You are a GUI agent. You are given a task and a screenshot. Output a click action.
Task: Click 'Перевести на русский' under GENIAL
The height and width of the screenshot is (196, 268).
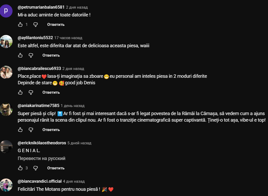tap(41, 158)
